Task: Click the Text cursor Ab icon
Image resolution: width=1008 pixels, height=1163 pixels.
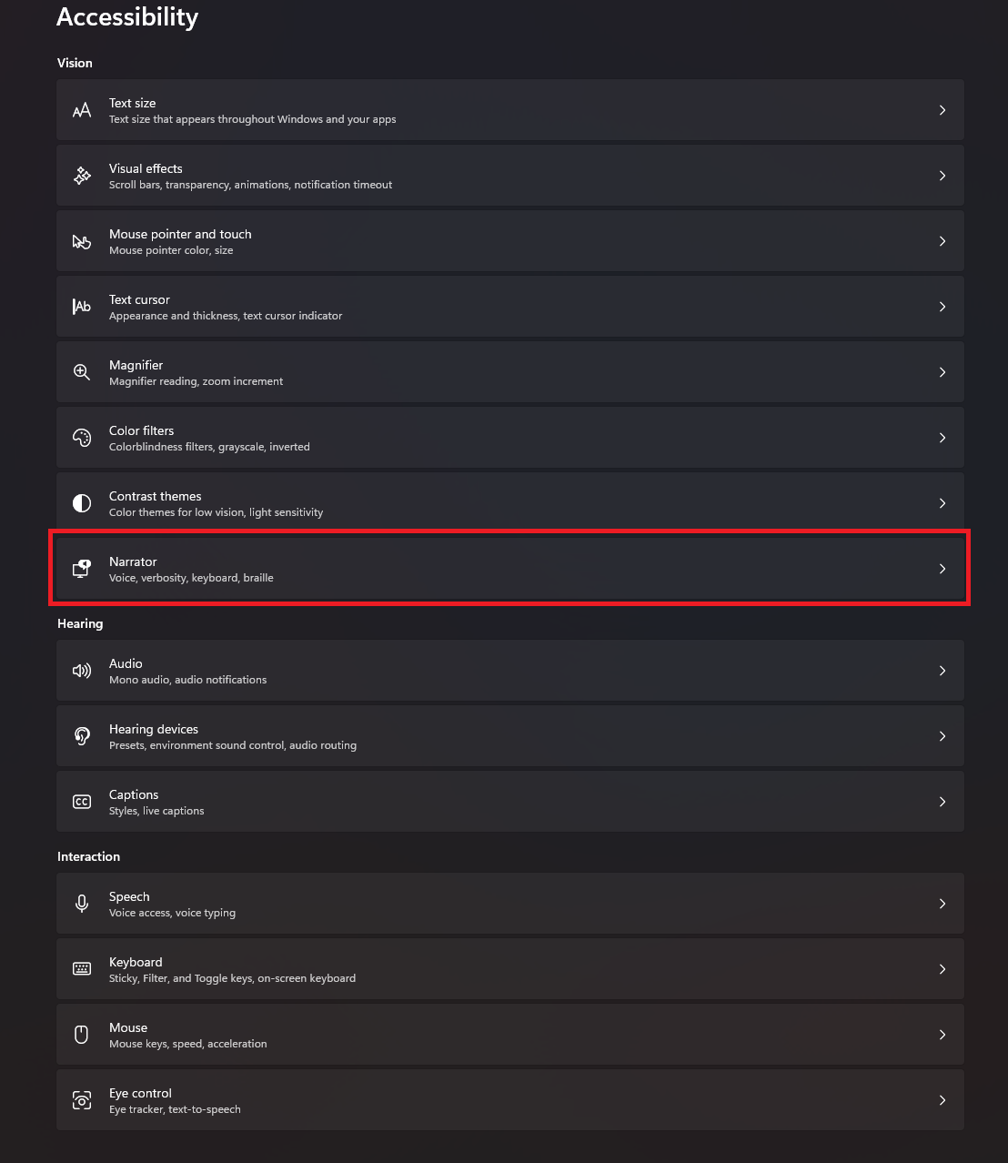Action: pyautogui.click(x=82, y=307)
